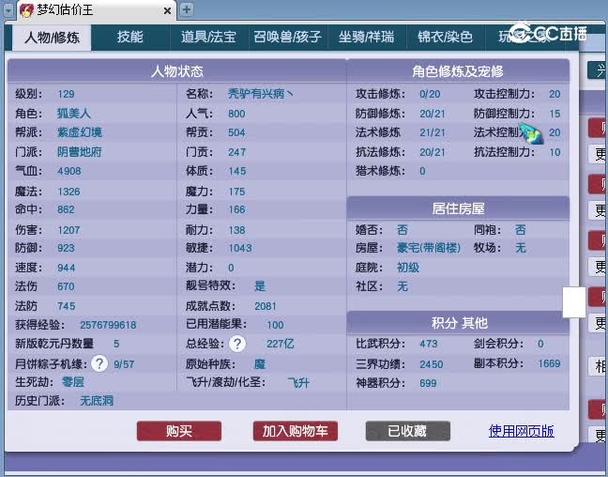Switch to the 召唤兽/孩子 tab
The height and width of the screenshot is (477, 608).
[288, 38]
